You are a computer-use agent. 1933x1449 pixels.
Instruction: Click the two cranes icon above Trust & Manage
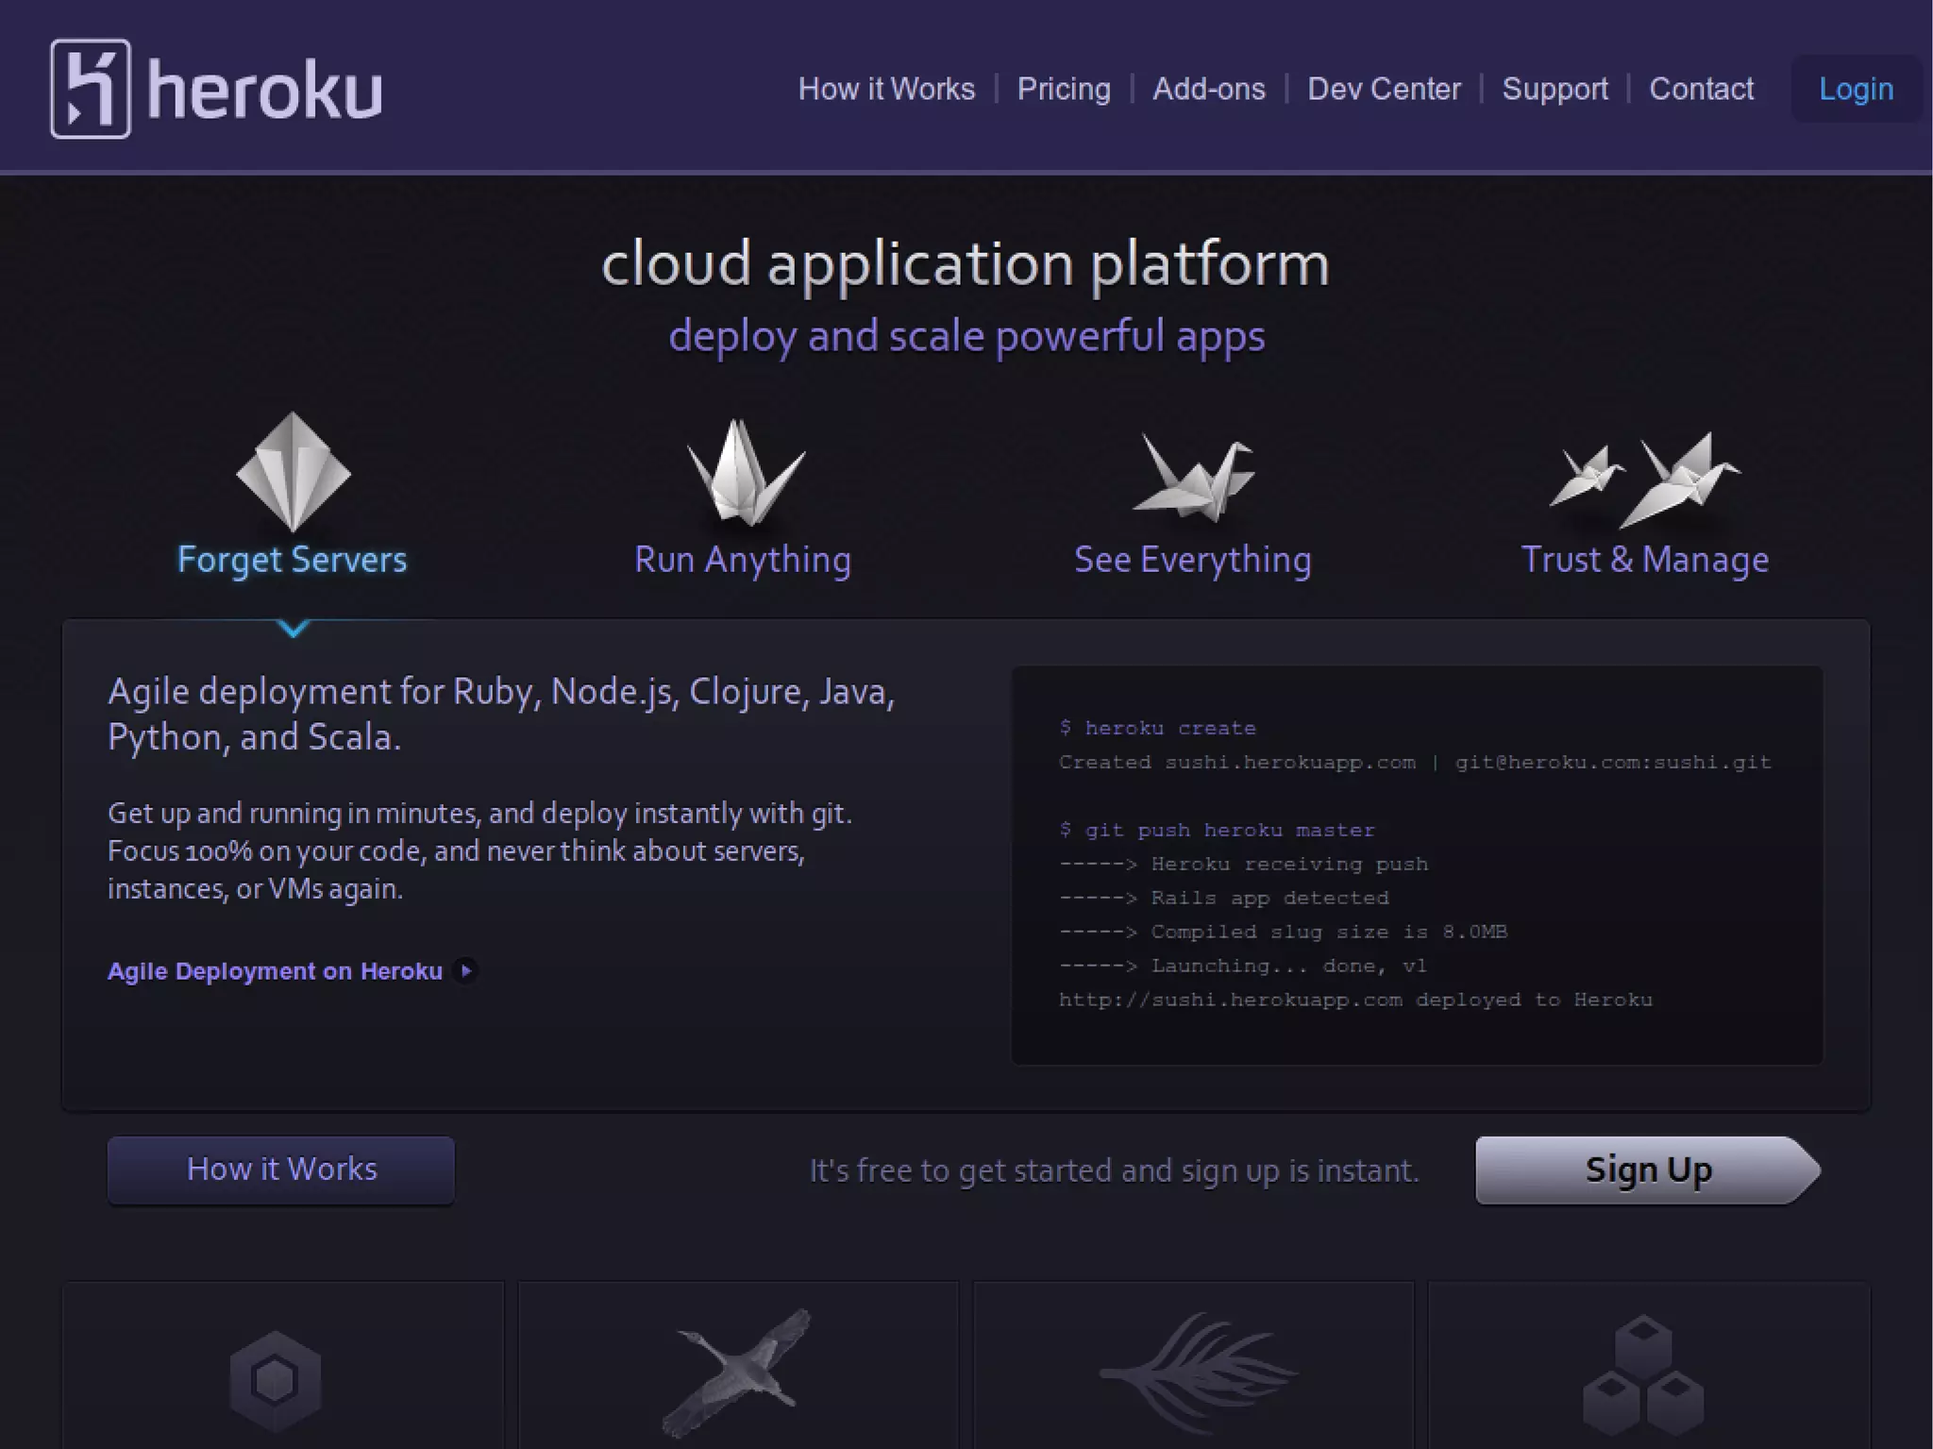(1645, 480)
